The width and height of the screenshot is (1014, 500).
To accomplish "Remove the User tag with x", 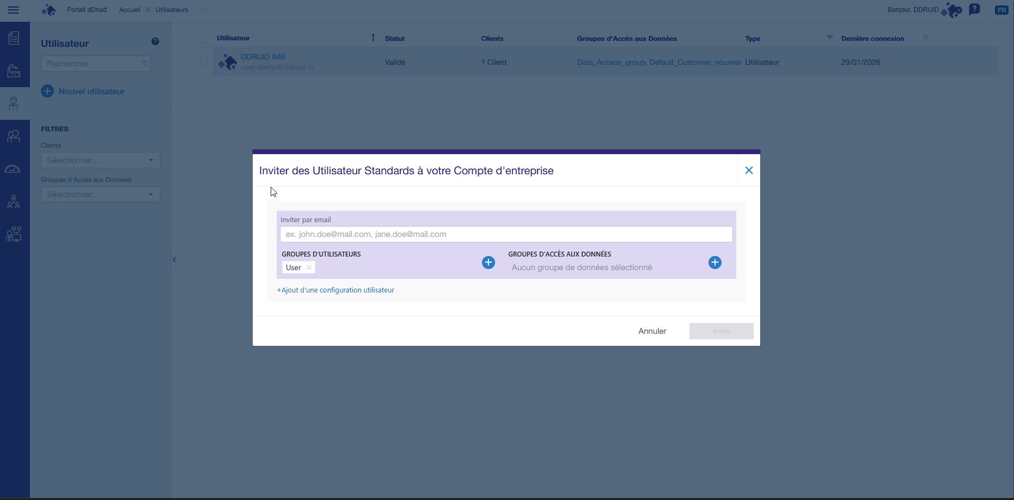I will click(309, 267).
